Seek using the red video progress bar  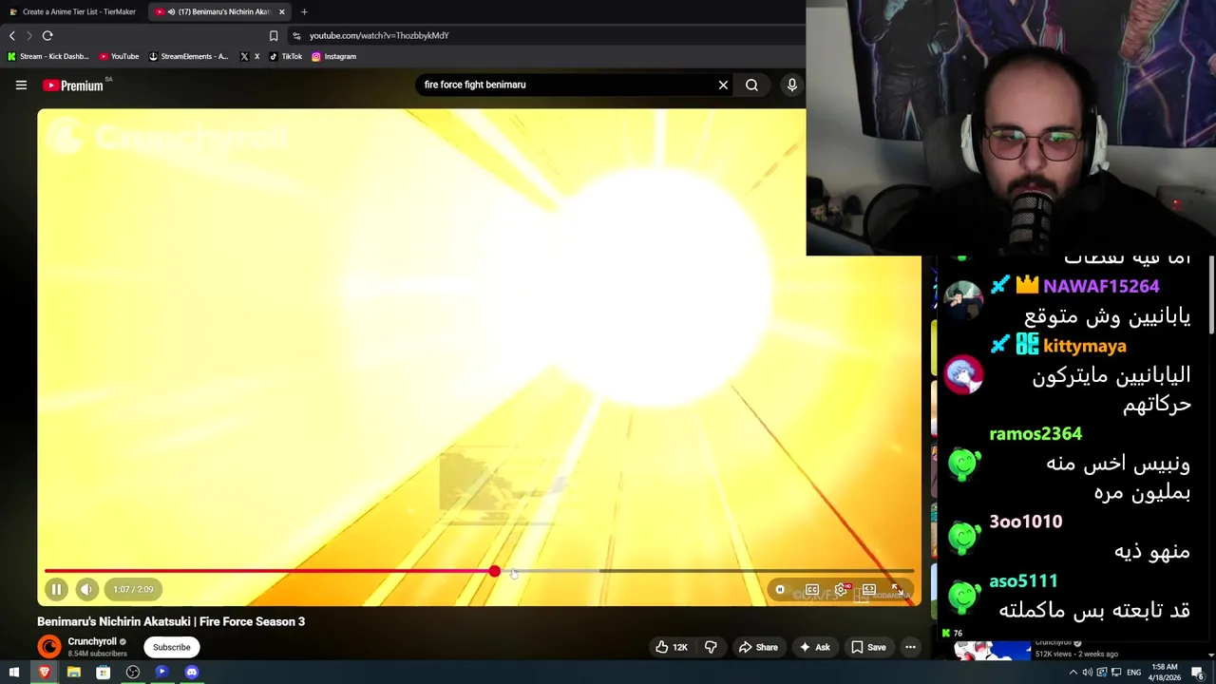pos(479,571)
